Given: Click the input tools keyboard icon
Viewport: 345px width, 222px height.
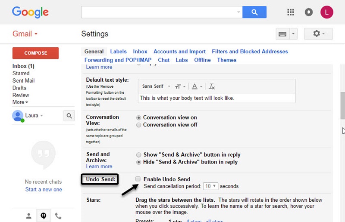Looking at the screenshot, I should [x=282, y=34].
